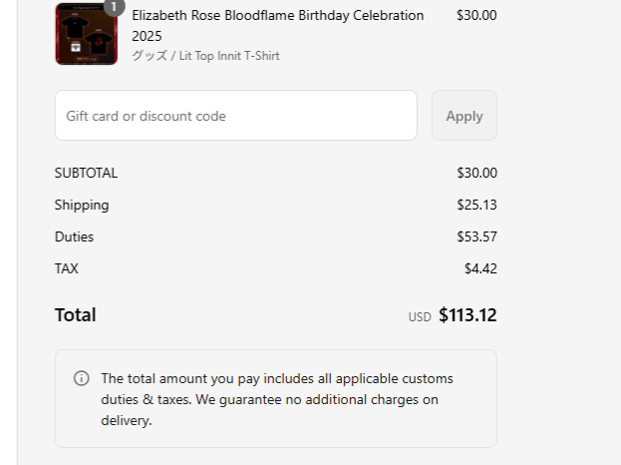Click the $4.42 tax amount
621x465 pixels.
click(x=480, y=268)
